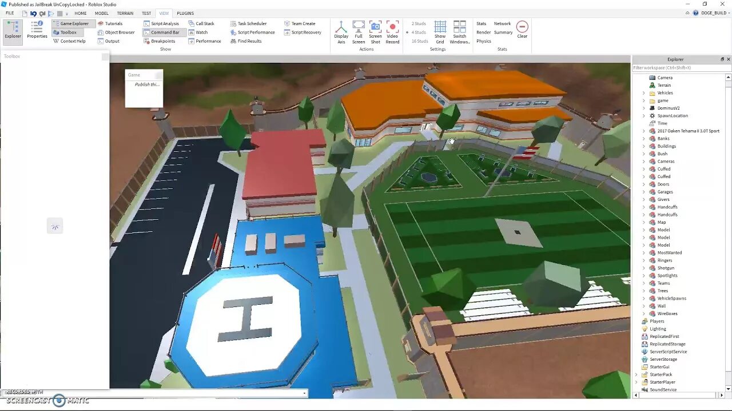The width and height of the screenshot is (732, 411).
Task: Open Script Recovery
Action: [x=303, y=33]
